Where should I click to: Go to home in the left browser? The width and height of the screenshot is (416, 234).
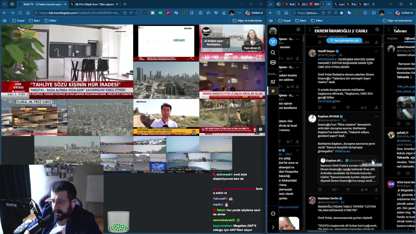point(28,13)
